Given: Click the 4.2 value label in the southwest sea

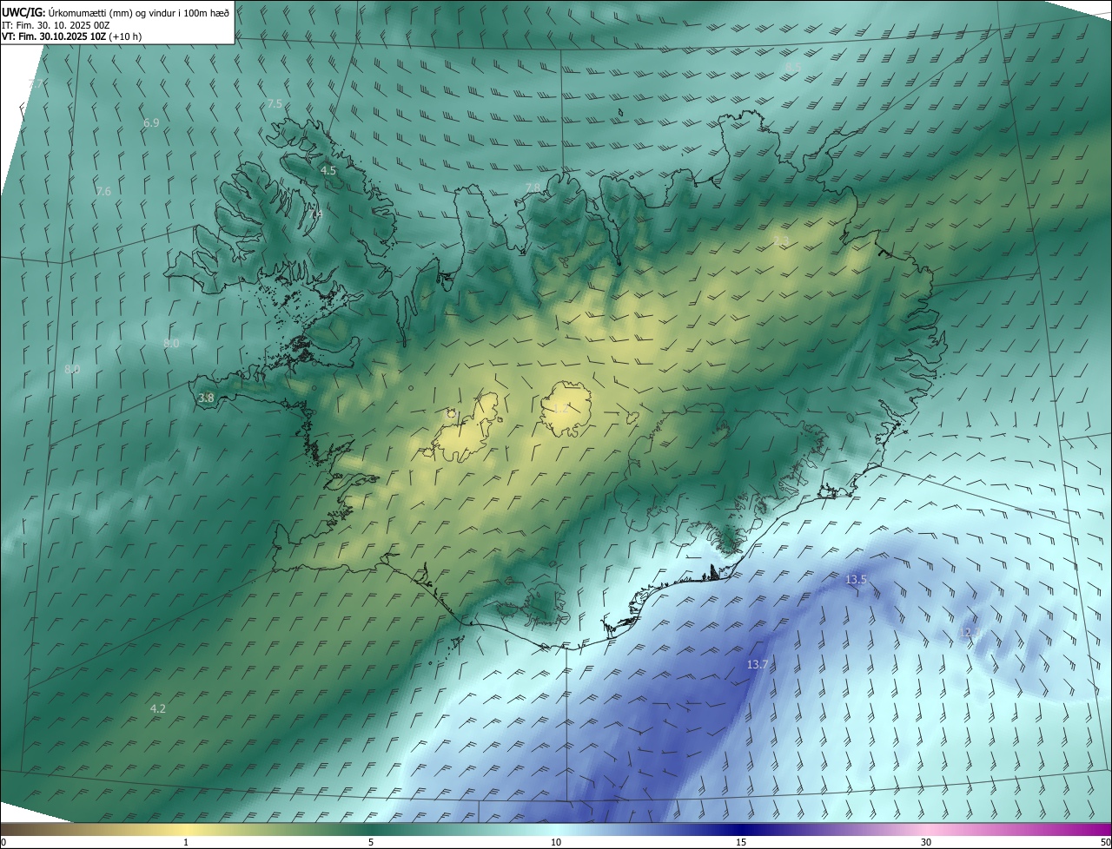Looking at the screenshot, I should [x=158, y=708].
